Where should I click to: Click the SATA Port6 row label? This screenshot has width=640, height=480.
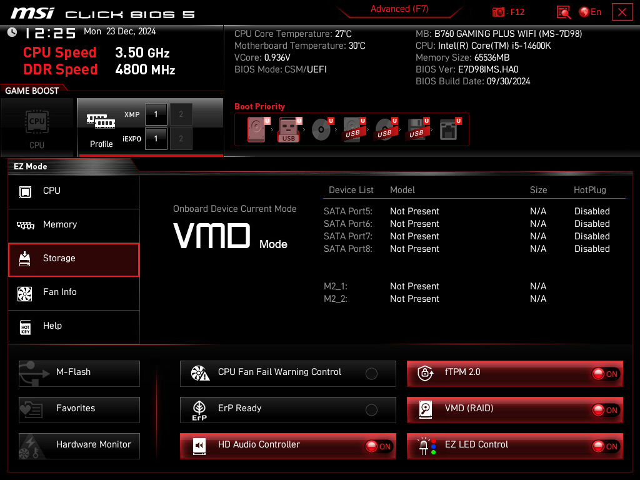(348, 224)
